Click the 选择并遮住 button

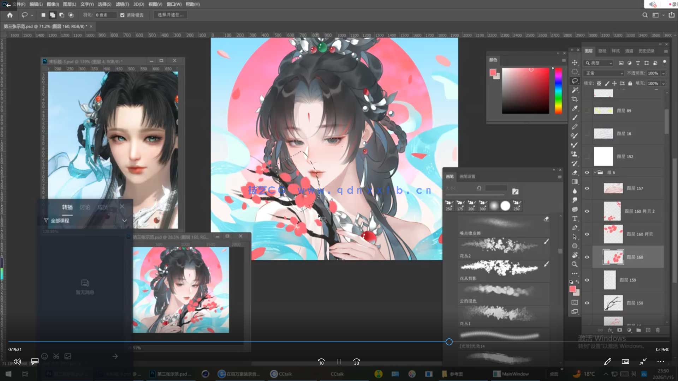coord(171,15)
